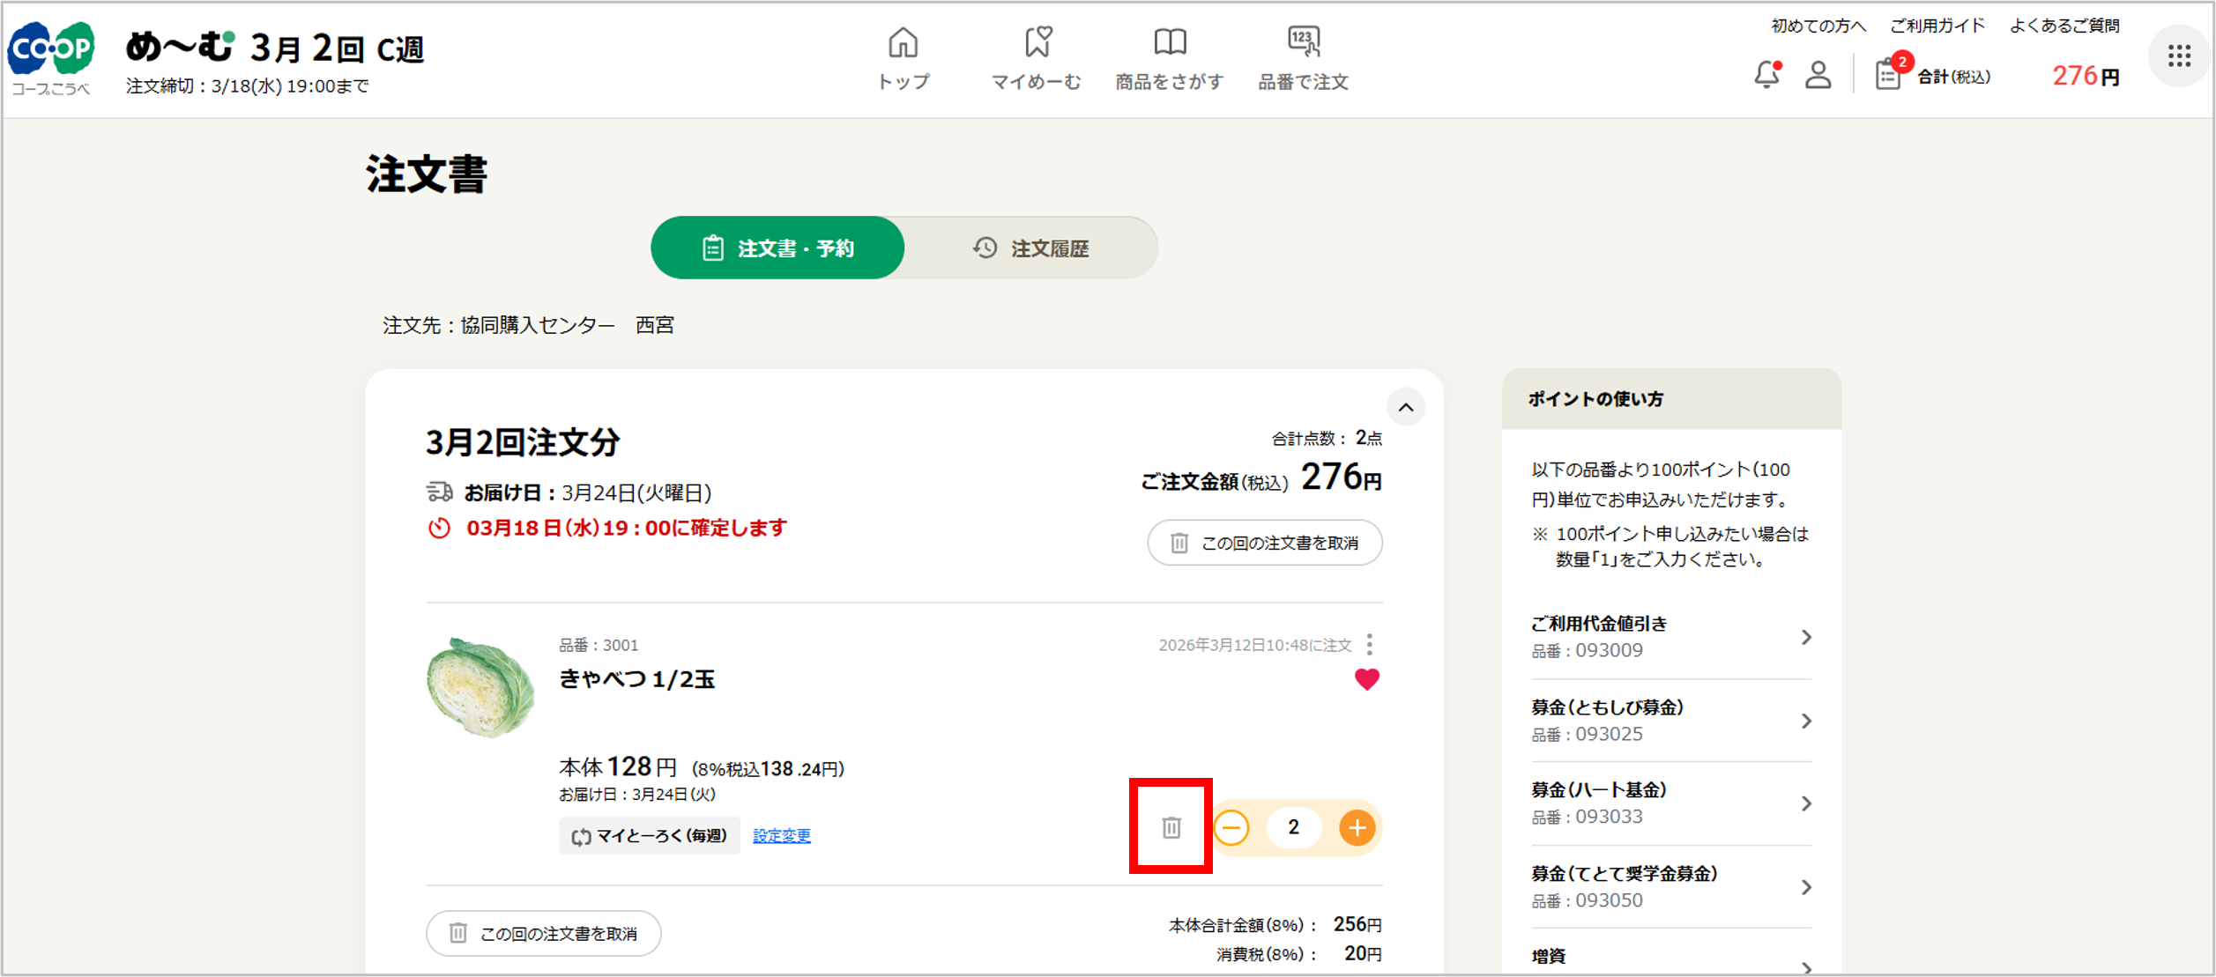Increase cabbage quantity with plus button
This screenshot has height=977, width=2216.
[x=1357, y=827]
